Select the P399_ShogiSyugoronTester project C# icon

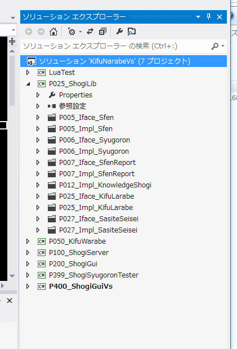[x=42, y=275]
